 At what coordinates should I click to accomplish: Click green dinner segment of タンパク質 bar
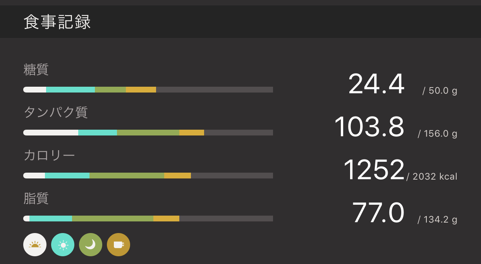point(148,133)
